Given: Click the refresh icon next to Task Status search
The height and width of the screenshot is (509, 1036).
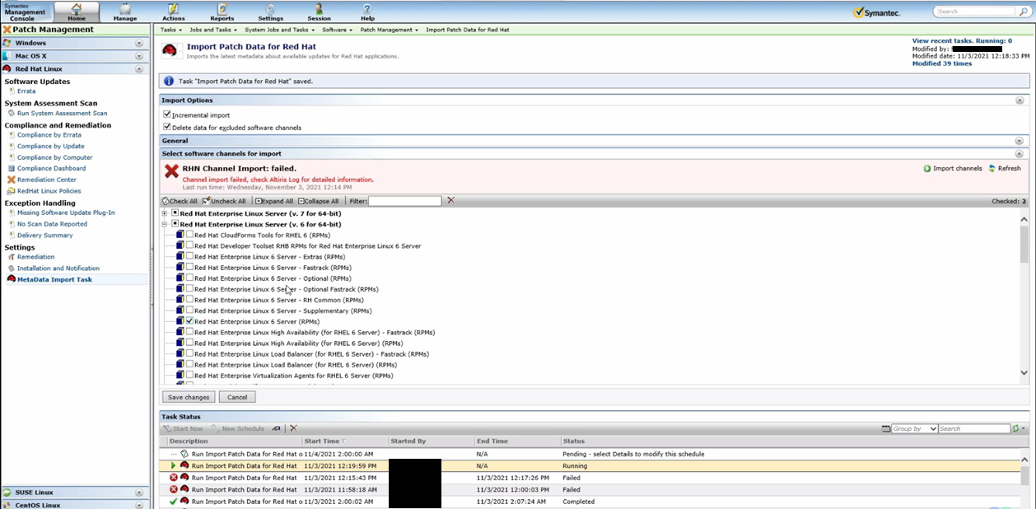Looking at the screenshot, I should pos(1015,428).
